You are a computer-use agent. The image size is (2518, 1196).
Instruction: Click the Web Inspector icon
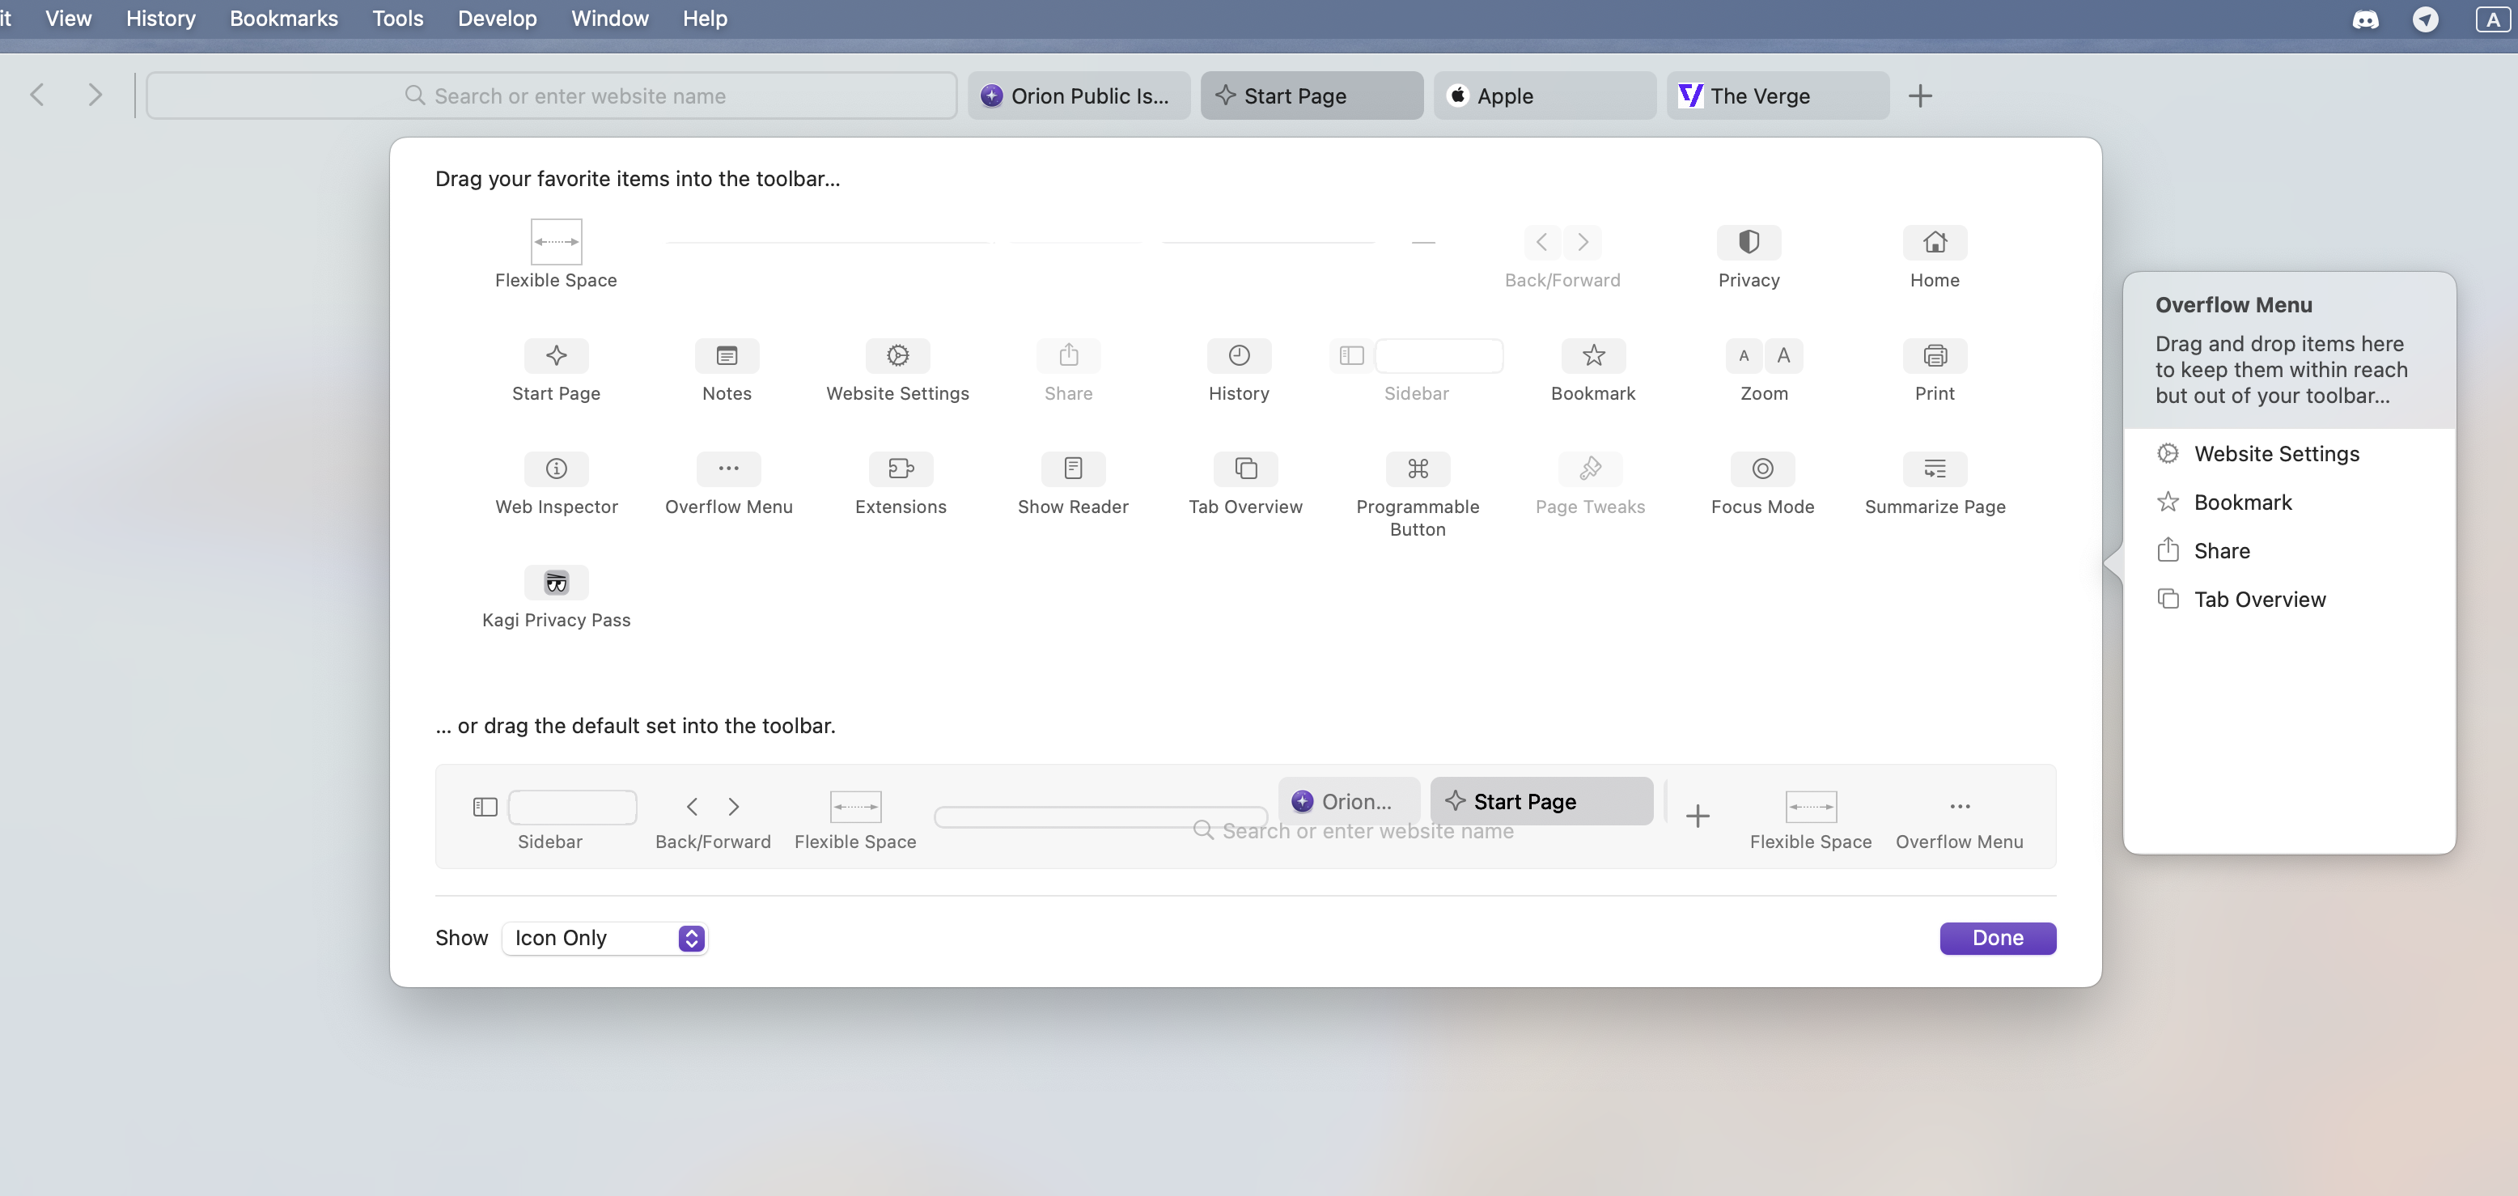tap(556, 469)
